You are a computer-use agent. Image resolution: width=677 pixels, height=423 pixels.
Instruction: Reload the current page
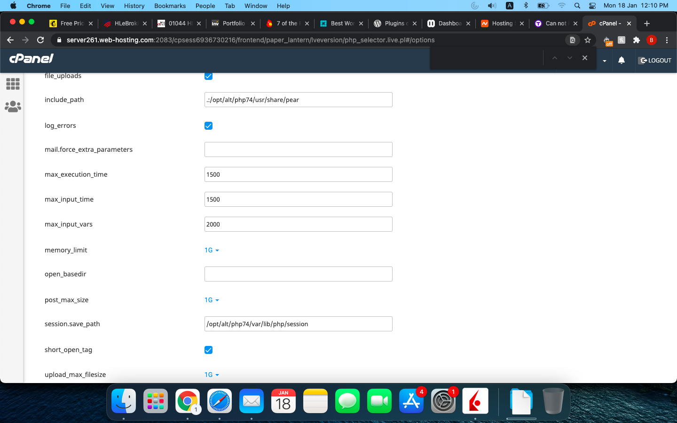coord(40,40)
